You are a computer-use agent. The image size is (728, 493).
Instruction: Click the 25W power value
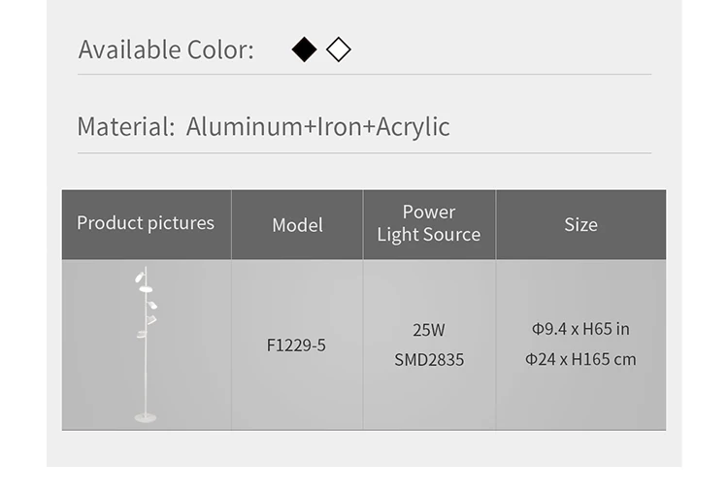[429, 330]
